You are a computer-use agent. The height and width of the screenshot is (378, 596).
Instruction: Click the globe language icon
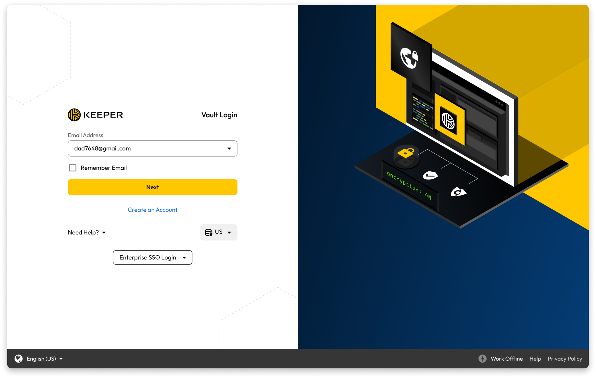(19, 359)
